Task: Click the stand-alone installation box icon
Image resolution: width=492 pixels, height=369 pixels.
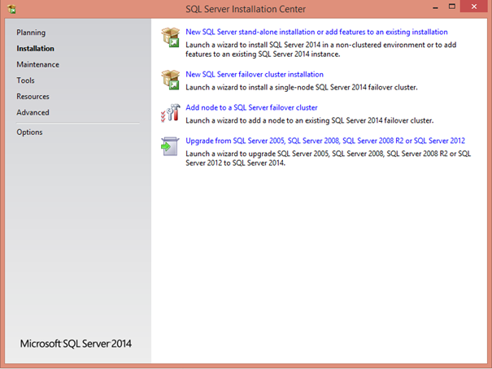Action: (171, 37)
